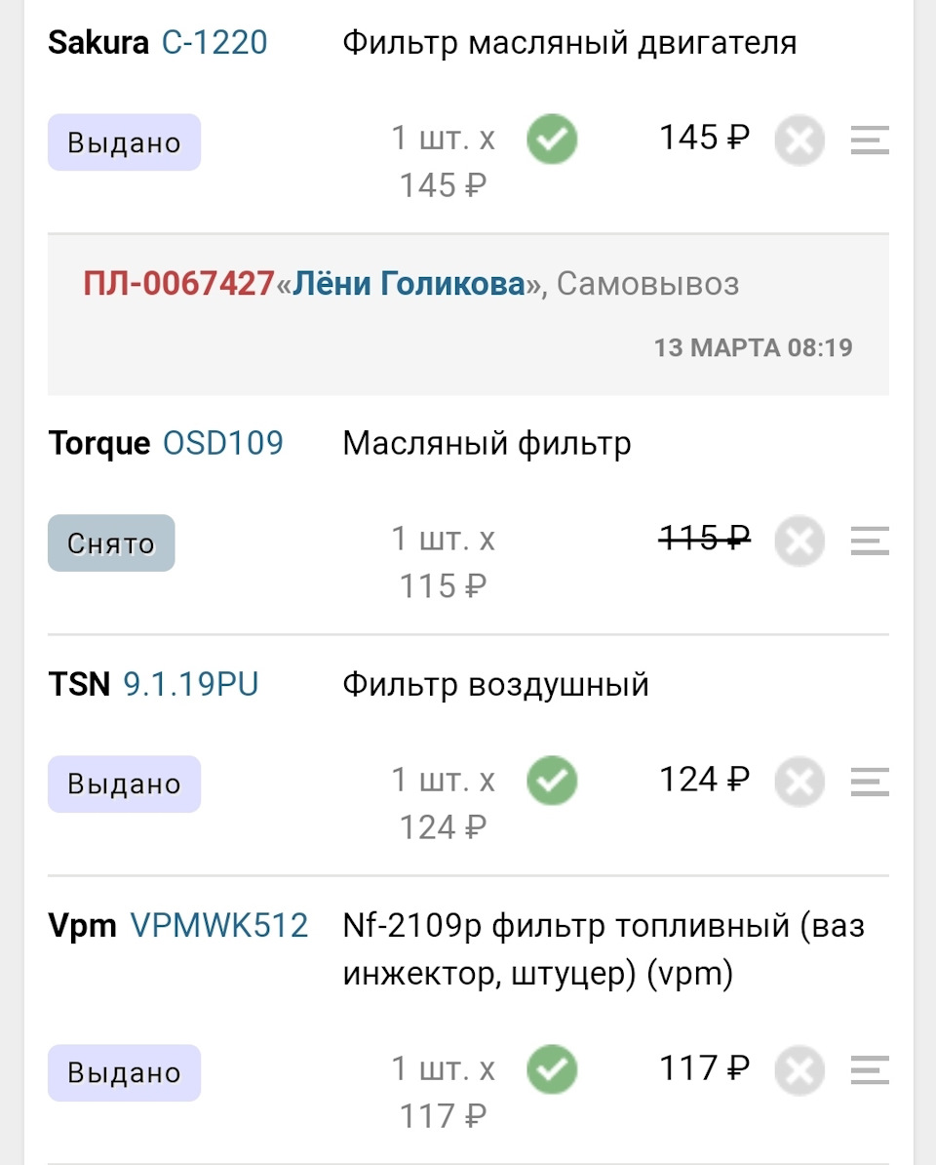936x1165 pixels.
Task: Click the remove X icon for VPMWK512 item
Action: [799, 1070]
